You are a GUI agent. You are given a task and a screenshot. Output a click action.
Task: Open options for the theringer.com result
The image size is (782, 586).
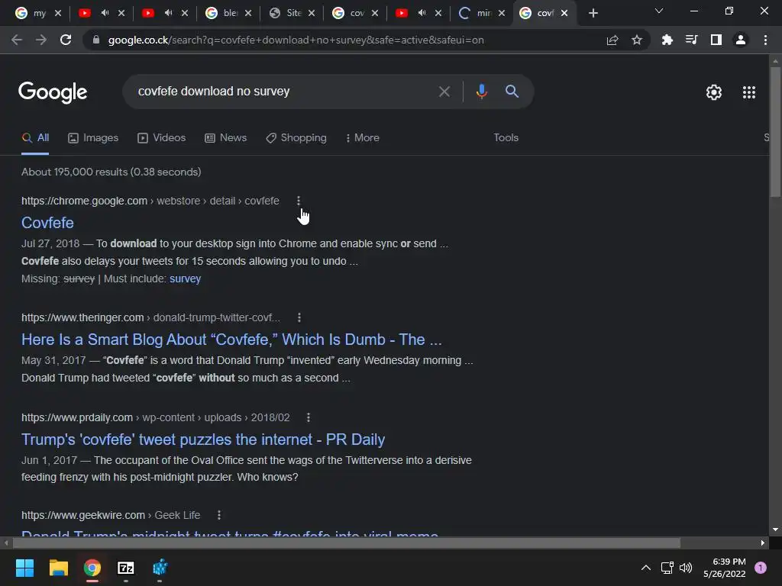(299, 317)
